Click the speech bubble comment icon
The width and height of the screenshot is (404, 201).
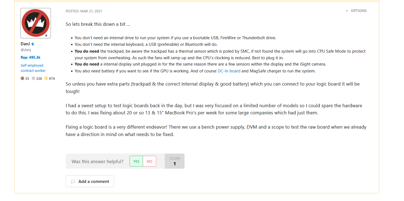(73, 182)
